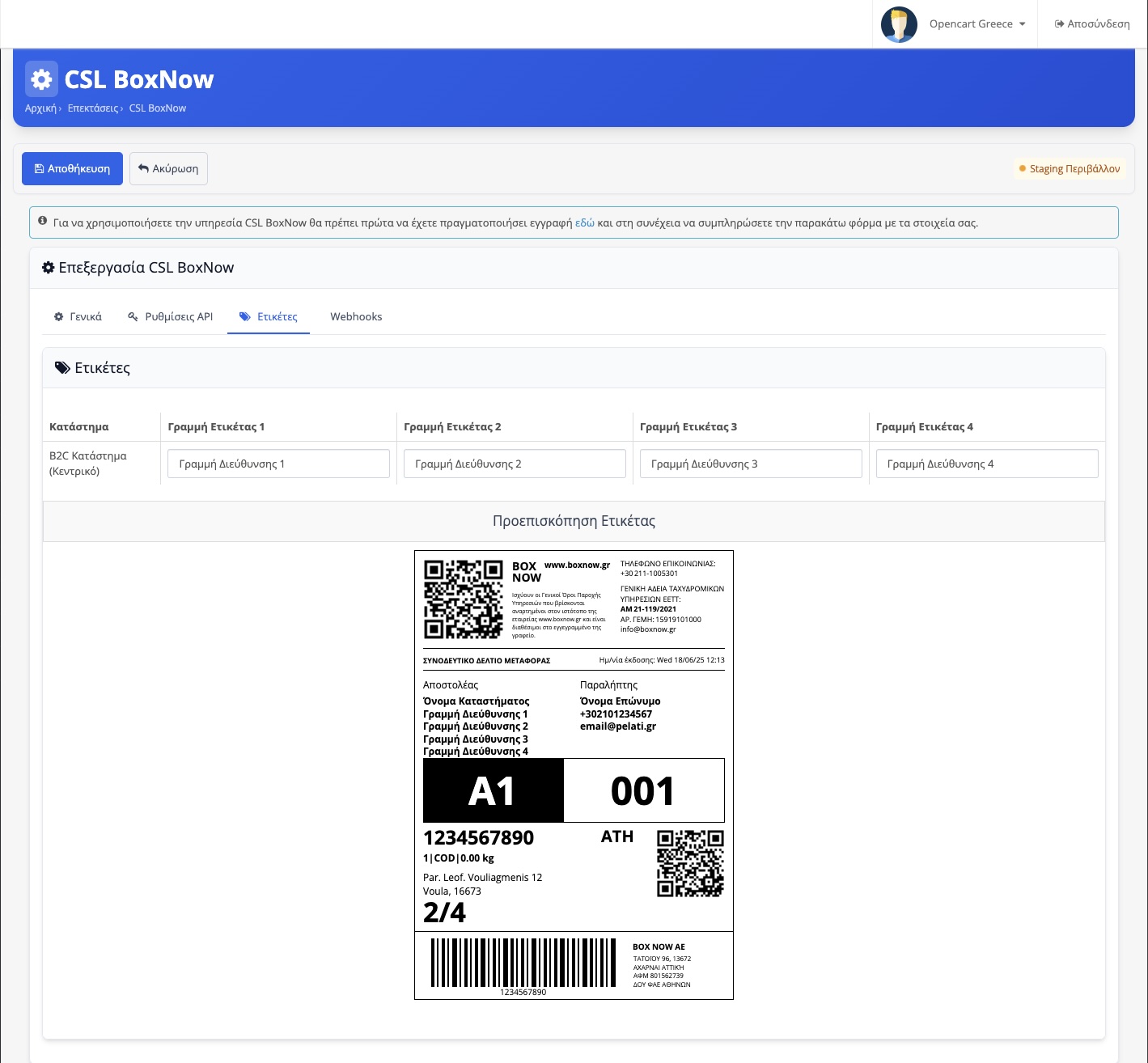Click the +302101234567 recipient phone
Image resolution: width=1148 pixels, height=1063 pixels.
pyautogui.click(x=616, y=714)
